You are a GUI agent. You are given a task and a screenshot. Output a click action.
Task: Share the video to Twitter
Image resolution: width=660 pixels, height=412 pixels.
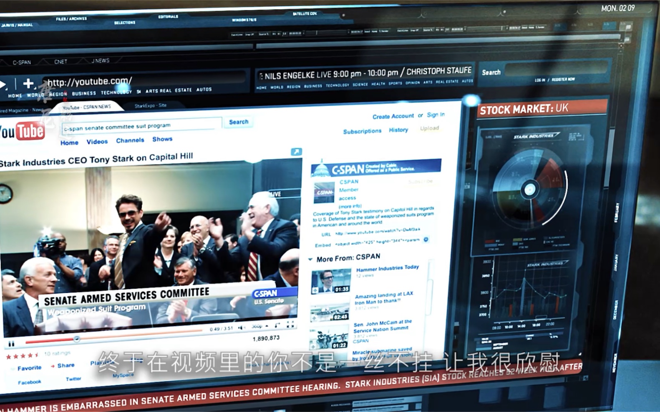(73, 379)
